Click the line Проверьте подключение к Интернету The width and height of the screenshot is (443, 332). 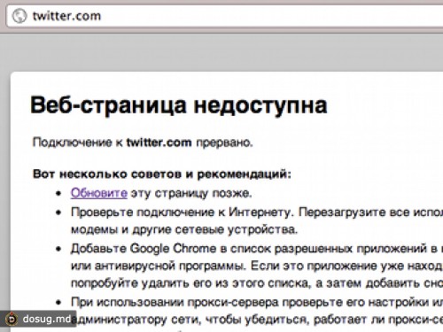pos(257,212)
